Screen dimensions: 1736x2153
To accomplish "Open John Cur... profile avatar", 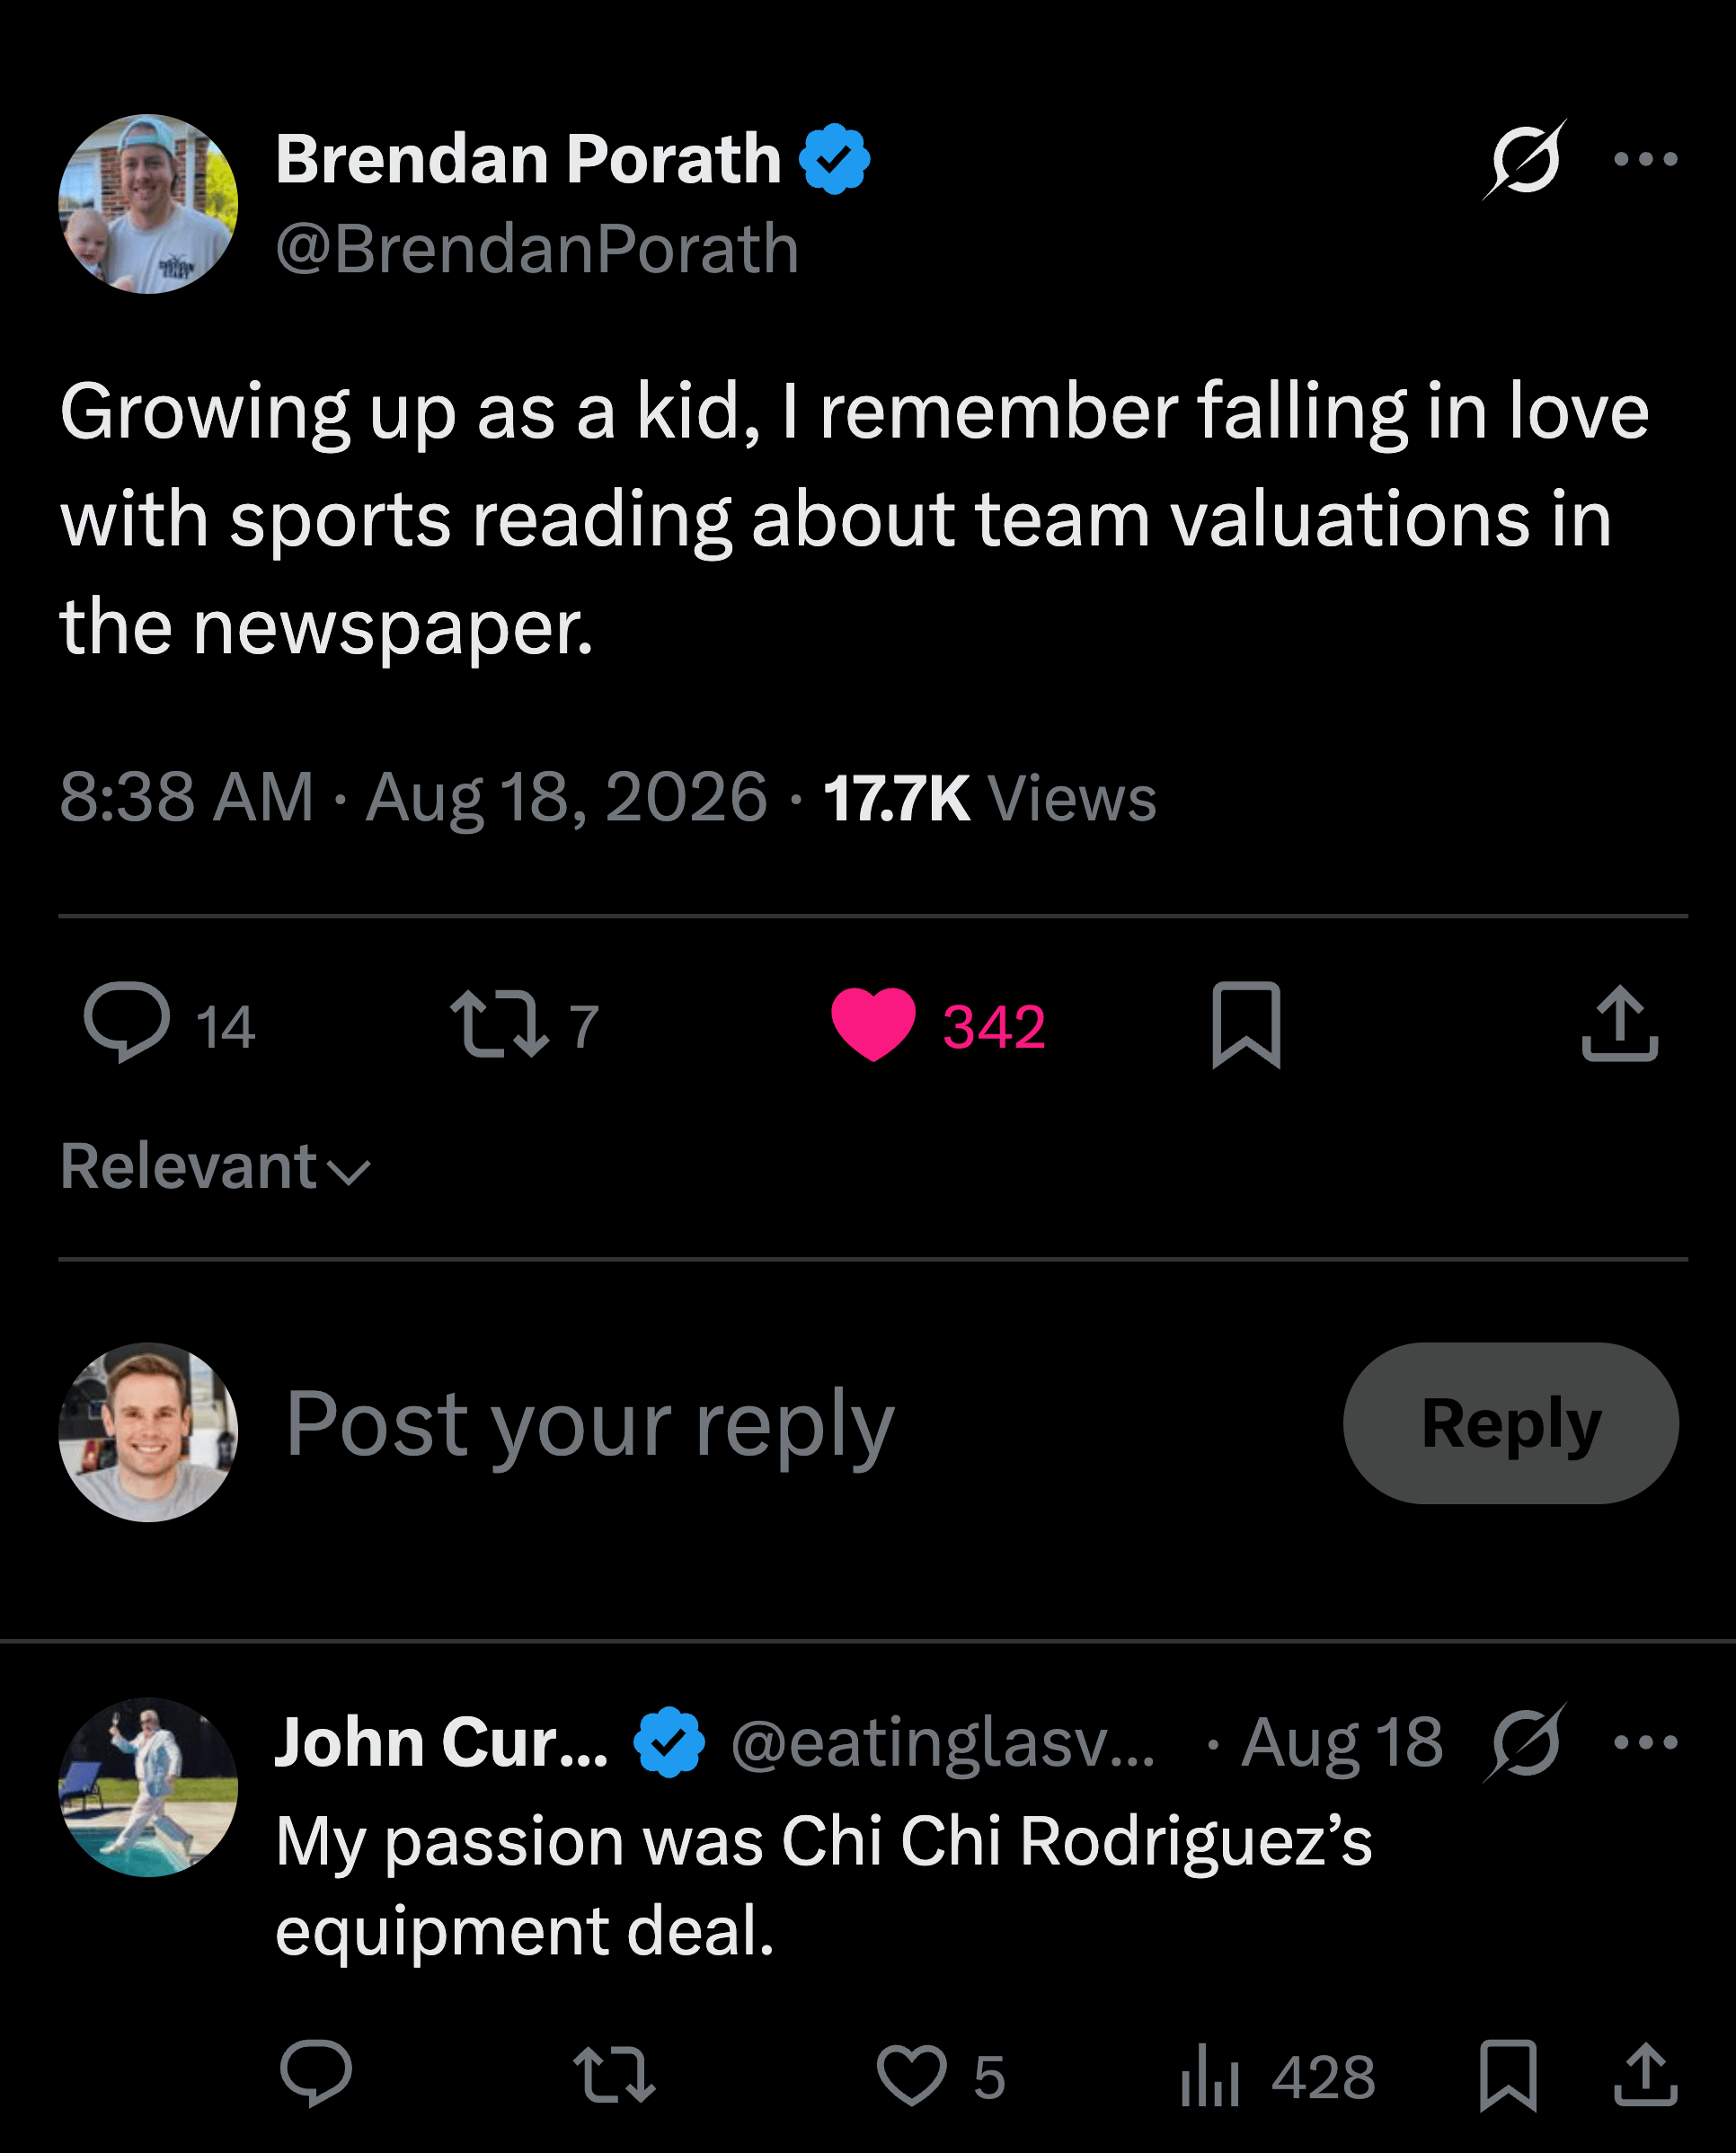I will (x=148, y=1787).
